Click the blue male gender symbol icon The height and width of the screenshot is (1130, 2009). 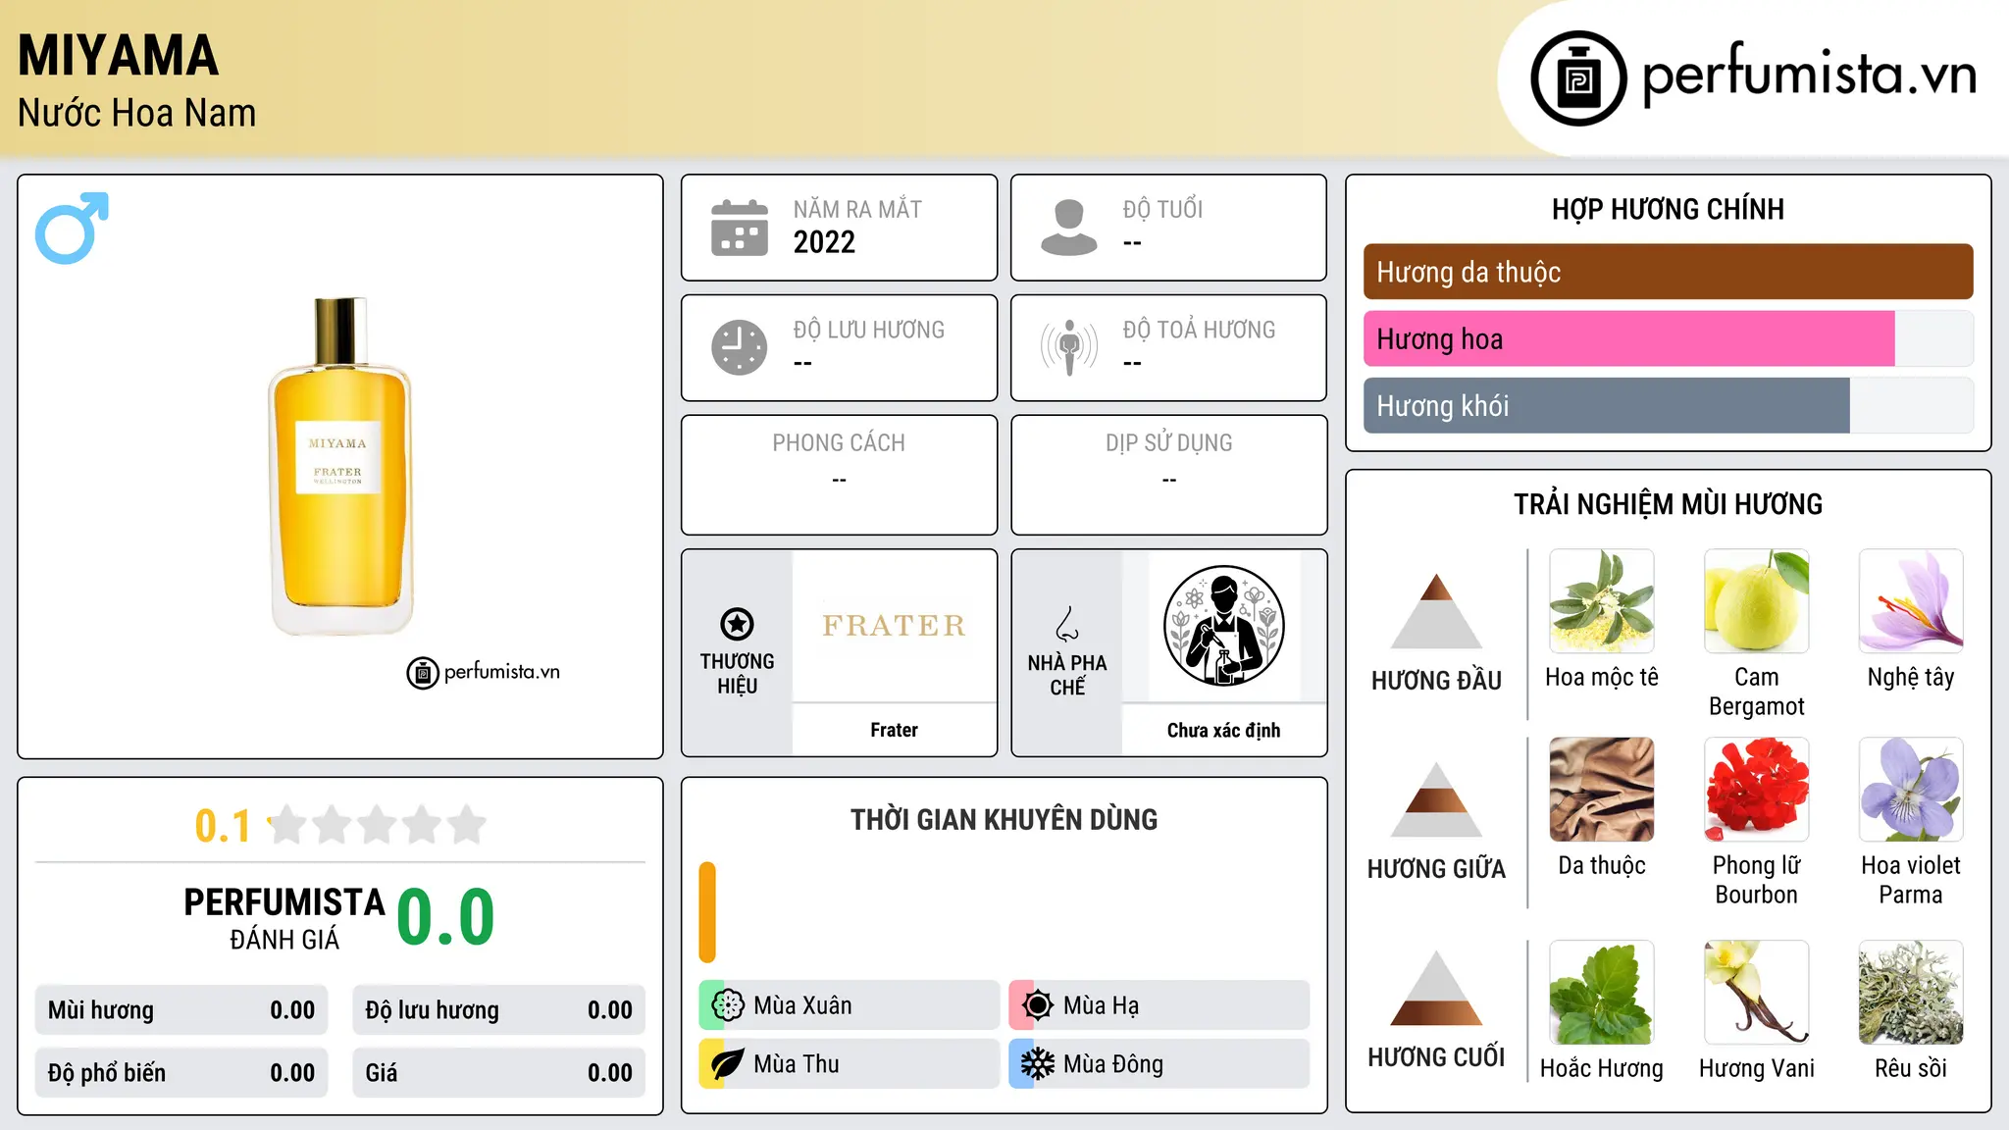pos(72,228)
